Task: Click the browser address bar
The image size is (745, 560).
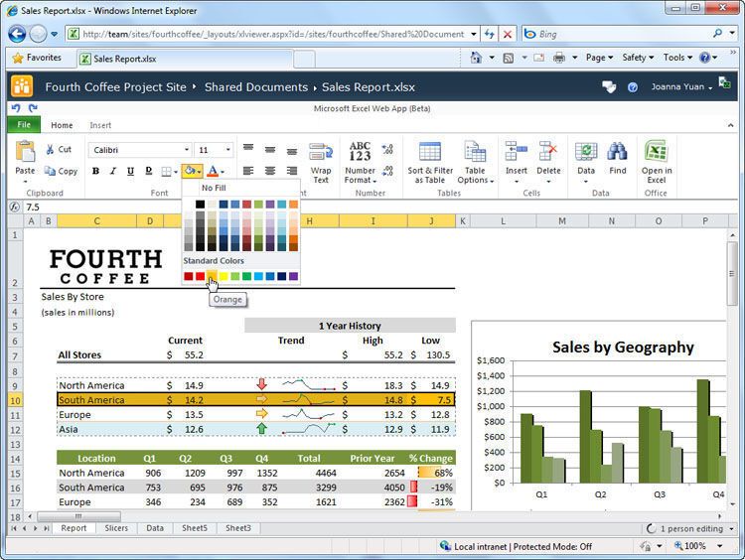Action: pos(273,34)
